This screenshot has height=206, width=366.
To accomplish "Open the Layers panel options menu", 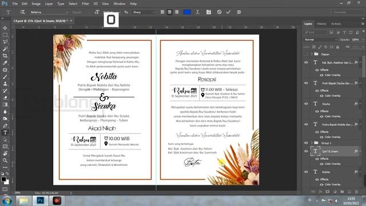I will tap(363, 24).
